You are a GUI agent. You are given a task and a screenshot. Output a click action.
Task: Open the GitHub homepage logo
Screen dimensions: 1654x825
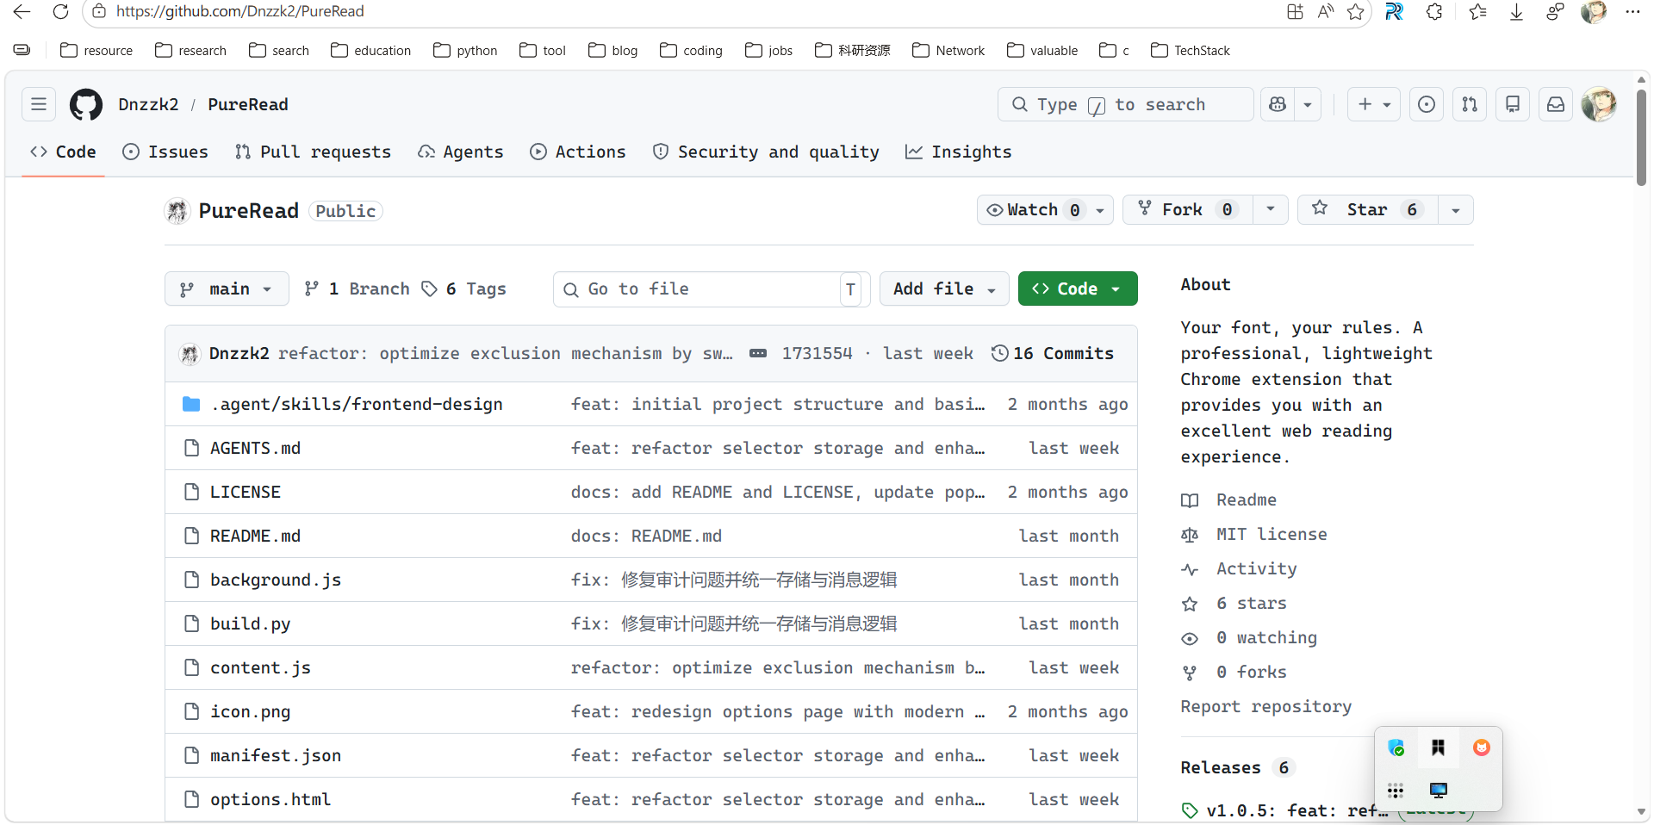[86, 105]
